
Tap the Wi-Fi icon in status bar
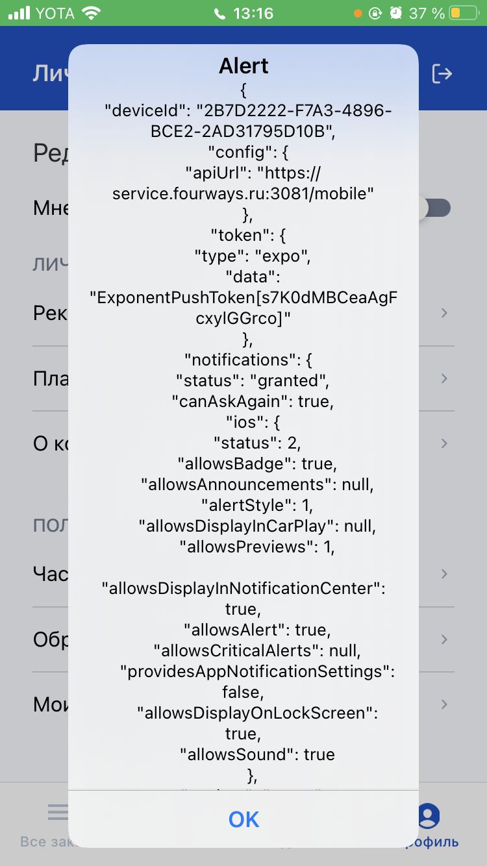tap(92, 13)
